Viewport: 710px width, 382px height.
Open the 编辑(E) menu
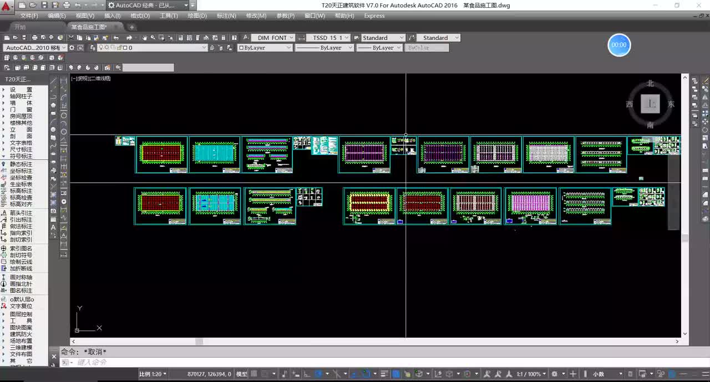(x=57, y=16)
